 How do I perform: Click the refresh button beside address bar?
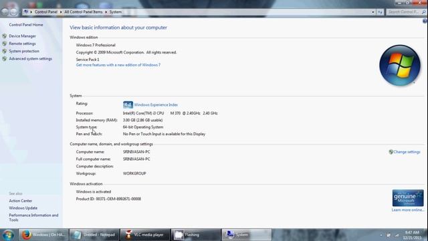point(381,12)
